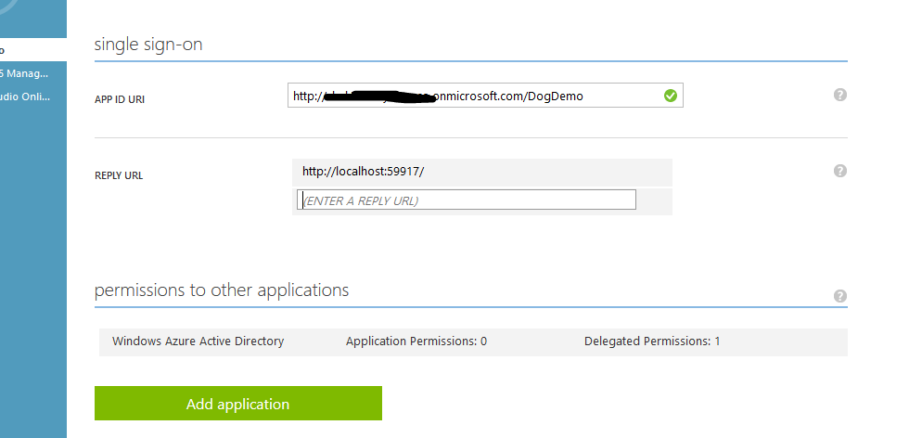922x438 pixels.
Task: Open the sidebar item ending in 'Onli...'
Action: click(26, 97)
